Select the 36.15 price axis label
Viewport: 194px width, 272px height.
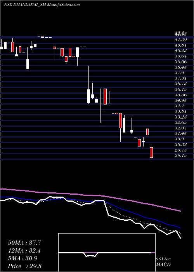(x=181, y=89)
